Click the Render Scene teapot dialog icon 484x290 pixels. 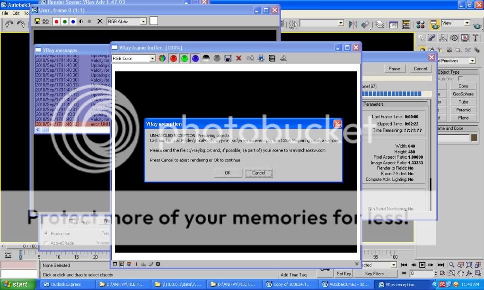435,25
